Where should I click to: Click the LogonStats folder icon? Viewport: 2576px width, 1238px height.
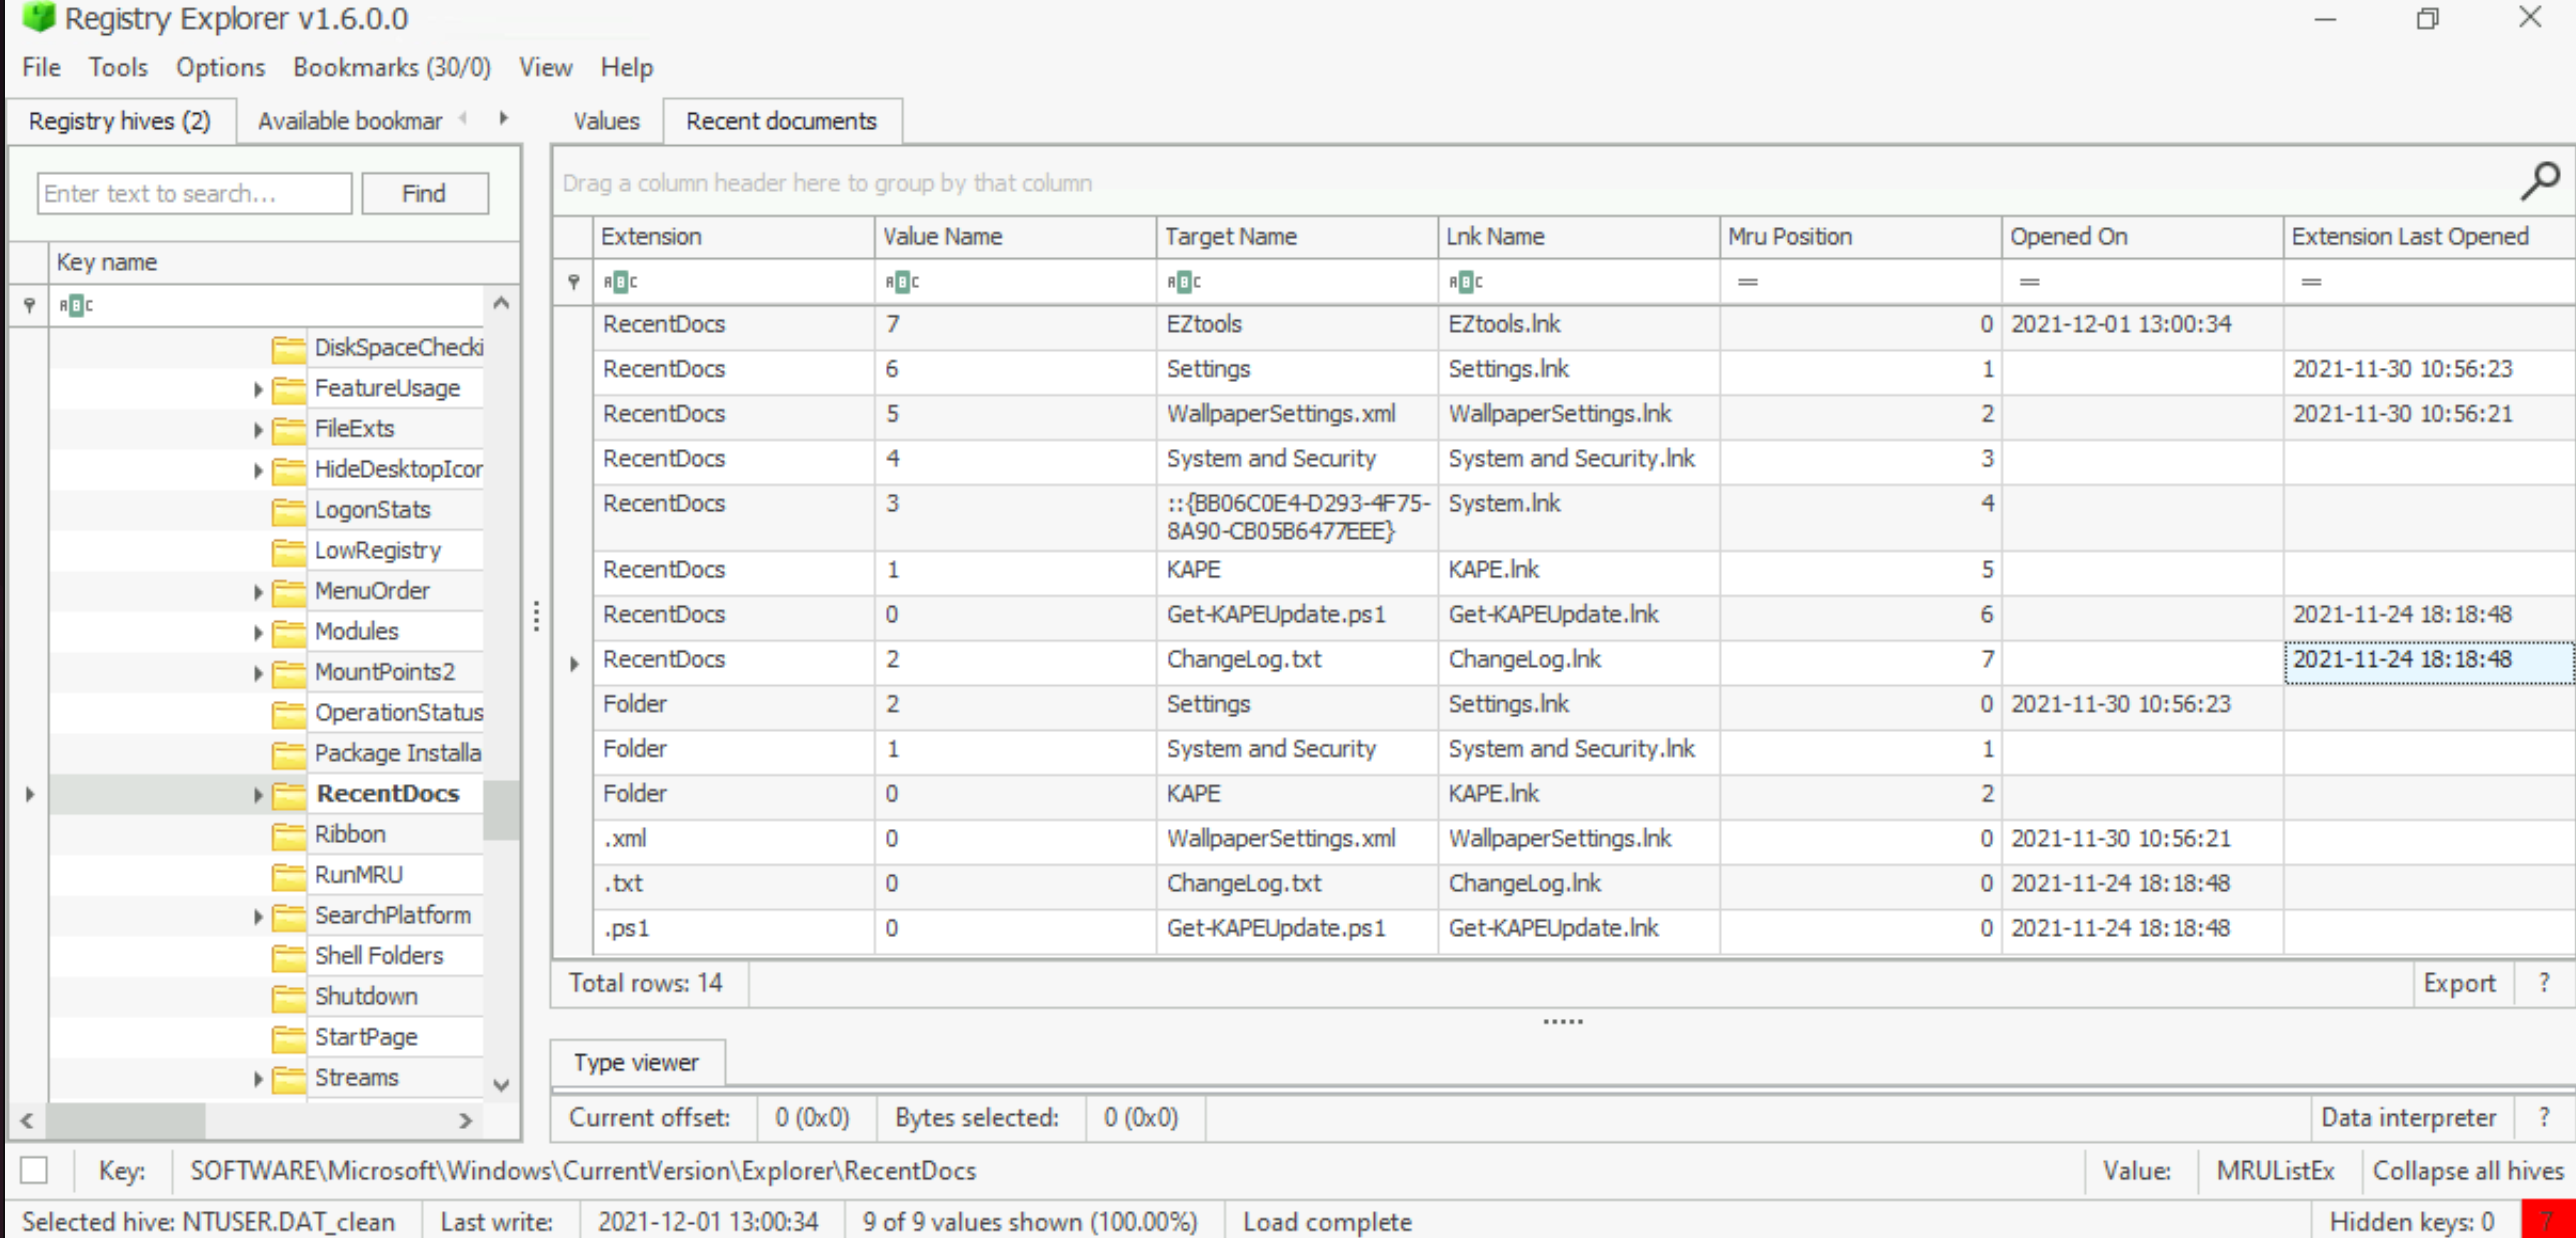tap(289, 511)
